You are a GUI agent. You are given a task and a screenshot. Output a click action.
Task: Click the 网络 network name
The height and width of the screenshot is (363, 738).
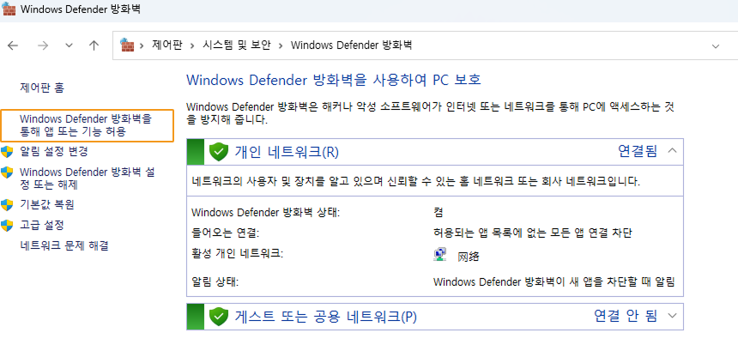point(469,257)
